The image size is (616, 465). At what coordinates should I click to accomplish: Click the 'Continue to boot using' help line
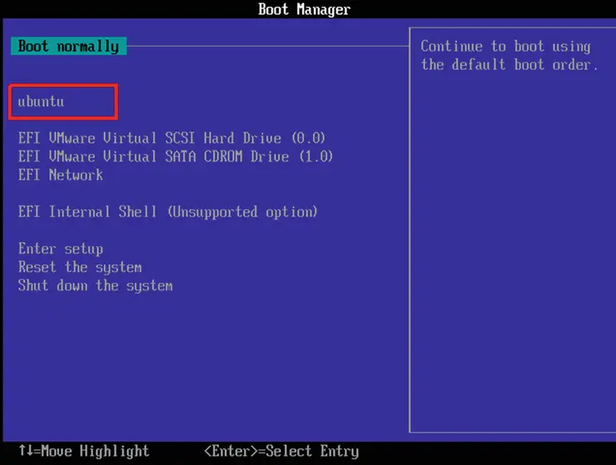tap(505, 47)
